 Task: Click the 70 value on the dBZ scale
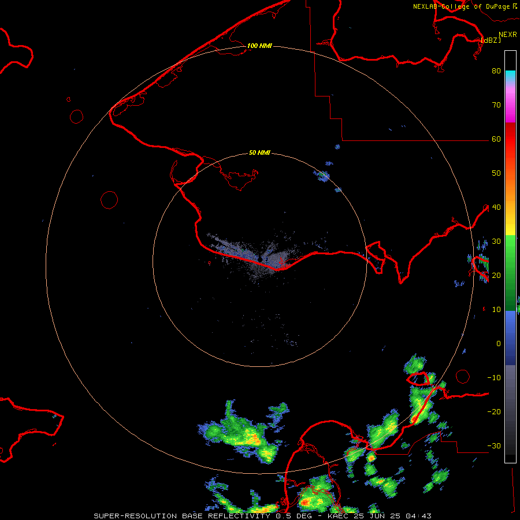coord(496,105)
